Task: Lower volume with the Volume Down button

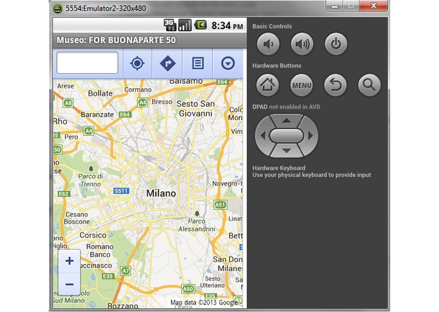Action: click(x=268, y=44)
